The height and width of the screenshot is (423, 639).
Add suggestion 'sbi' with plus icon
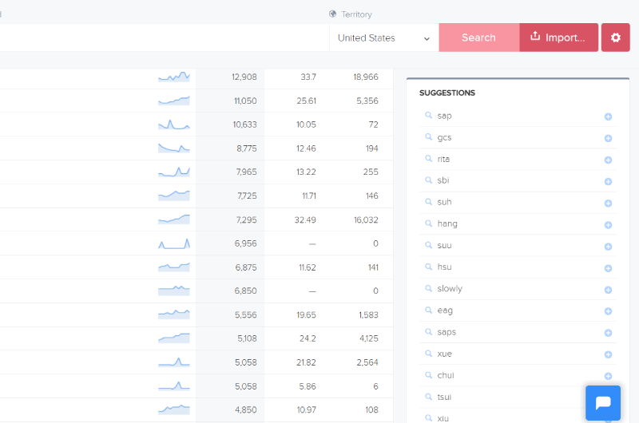click(608, 182)
